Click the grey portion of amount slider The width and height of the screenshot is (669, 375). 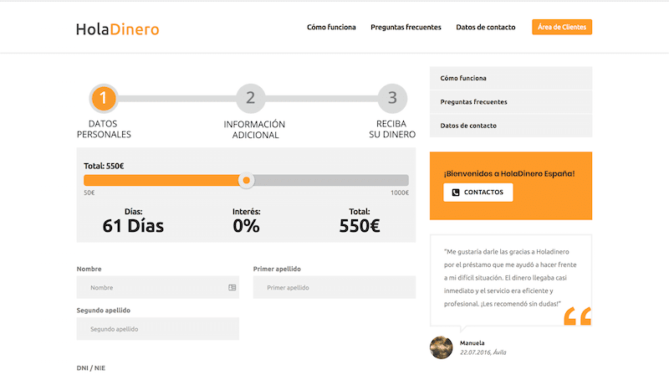331,180
